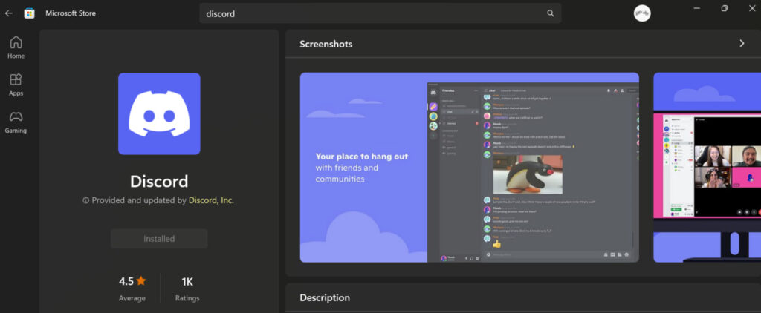This screenshot has width=761, height=313.
Task: Open the 'Your place to hang out' screenshot
Action: (x=469, y=167)
